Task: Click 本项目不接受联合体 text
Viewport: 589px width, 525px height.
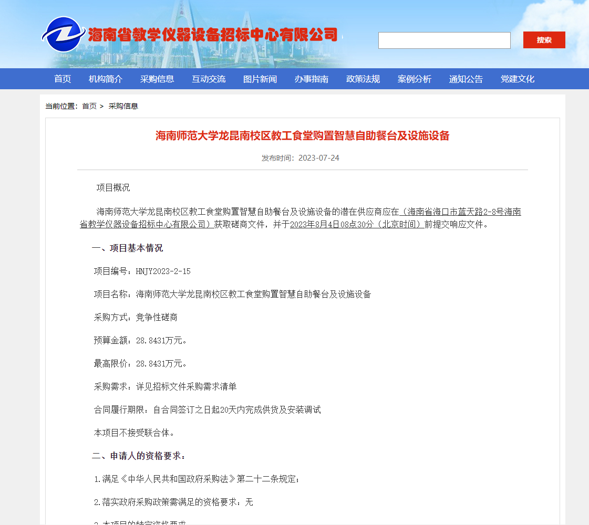Action: 134,433
